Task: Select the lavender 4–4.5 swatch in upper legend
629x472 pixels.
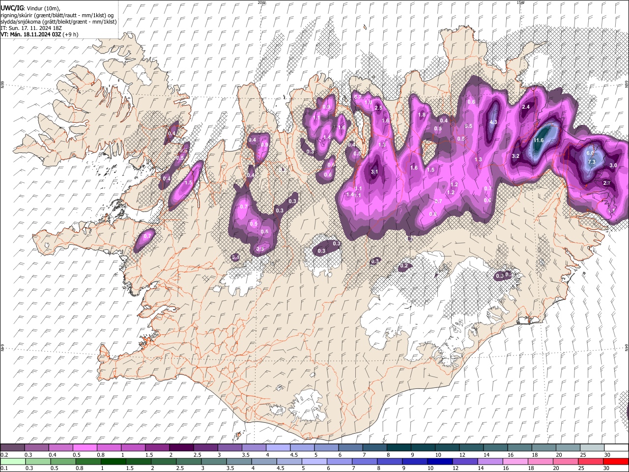Action: pos(278,447)
